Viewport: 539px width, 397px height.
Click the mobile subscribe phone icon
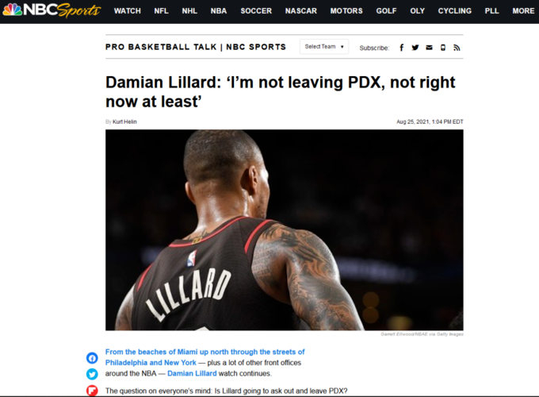[x=443, y=48]
